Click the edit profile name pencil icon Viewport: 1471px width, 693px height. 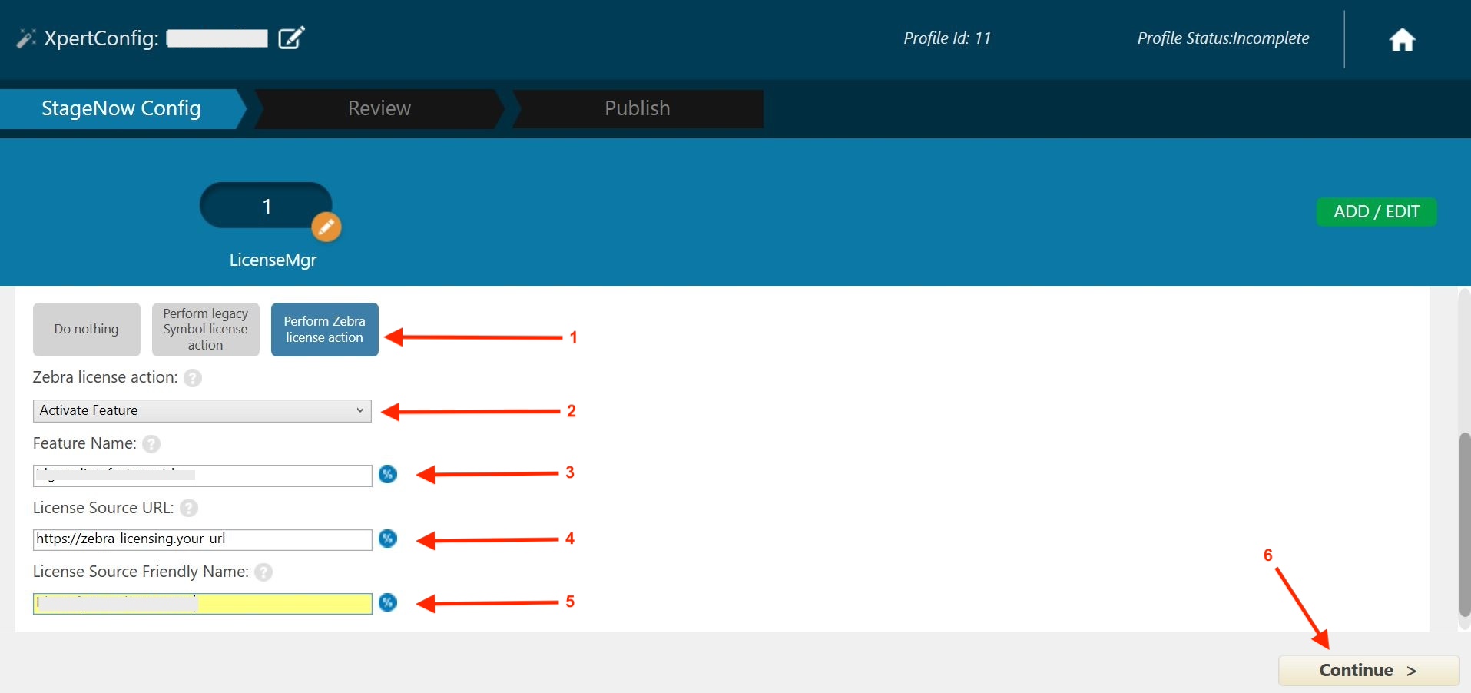[291, 38]
